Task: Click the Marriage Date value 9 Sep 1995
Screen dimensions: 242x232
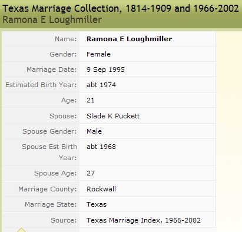Action: [x=105, y=69]
